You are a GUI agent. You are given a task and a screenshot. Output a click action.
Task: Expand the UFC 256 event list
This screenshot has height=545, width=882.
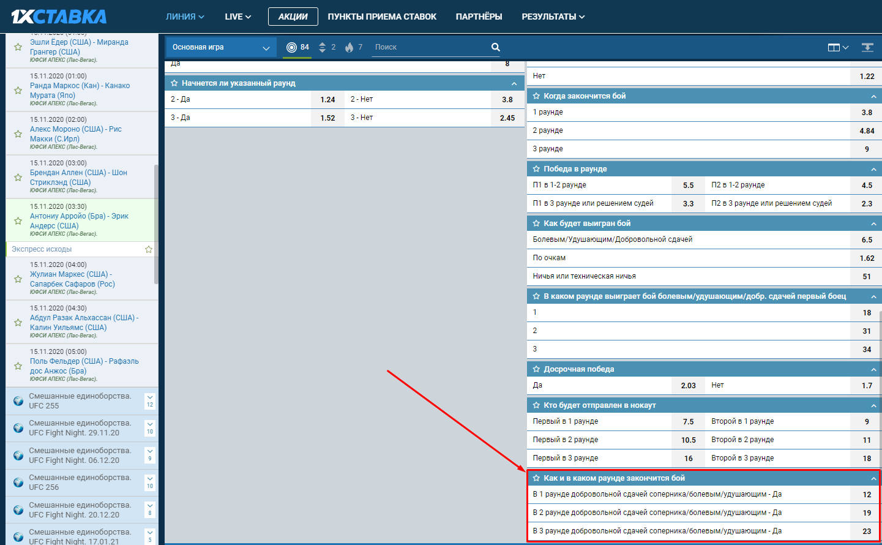pos(150,483)
